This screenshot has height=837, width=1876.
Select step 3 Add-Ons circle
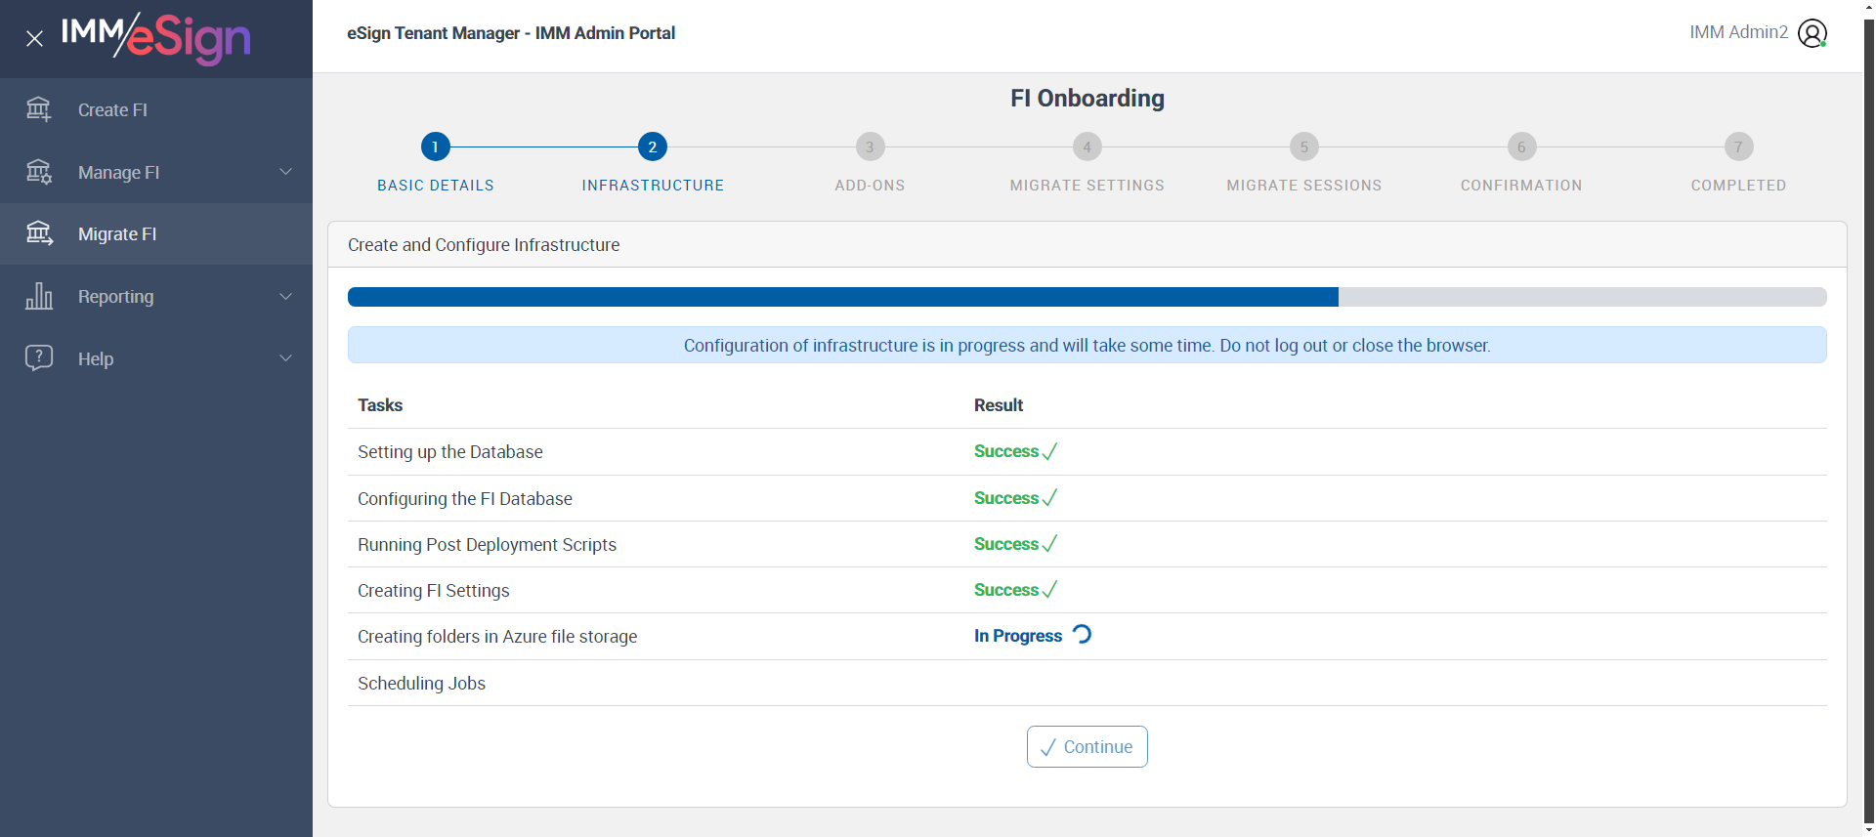coord(870,146)
